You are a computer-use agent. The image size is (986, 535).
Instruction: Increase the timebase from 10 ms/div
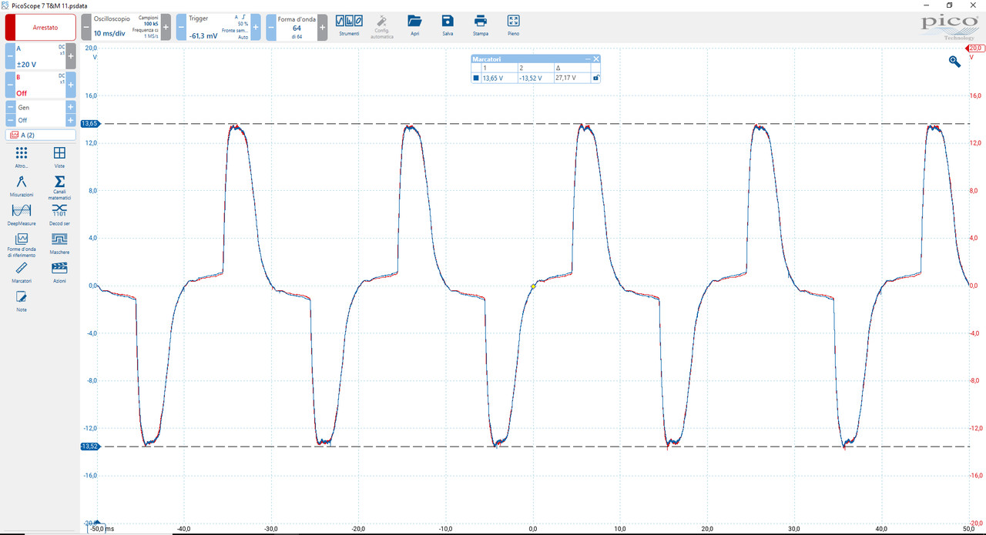(166, 27)
